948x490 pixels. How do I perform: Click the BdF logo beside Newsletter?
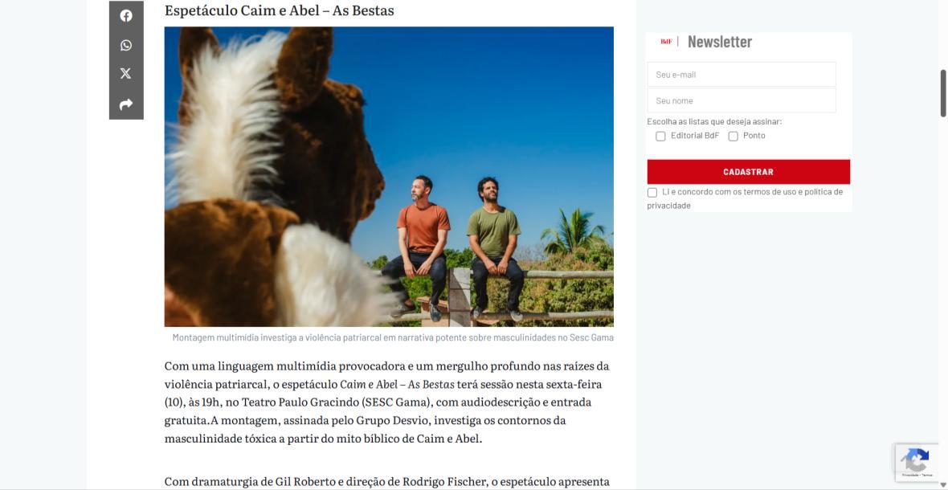(x=666, y=42)
